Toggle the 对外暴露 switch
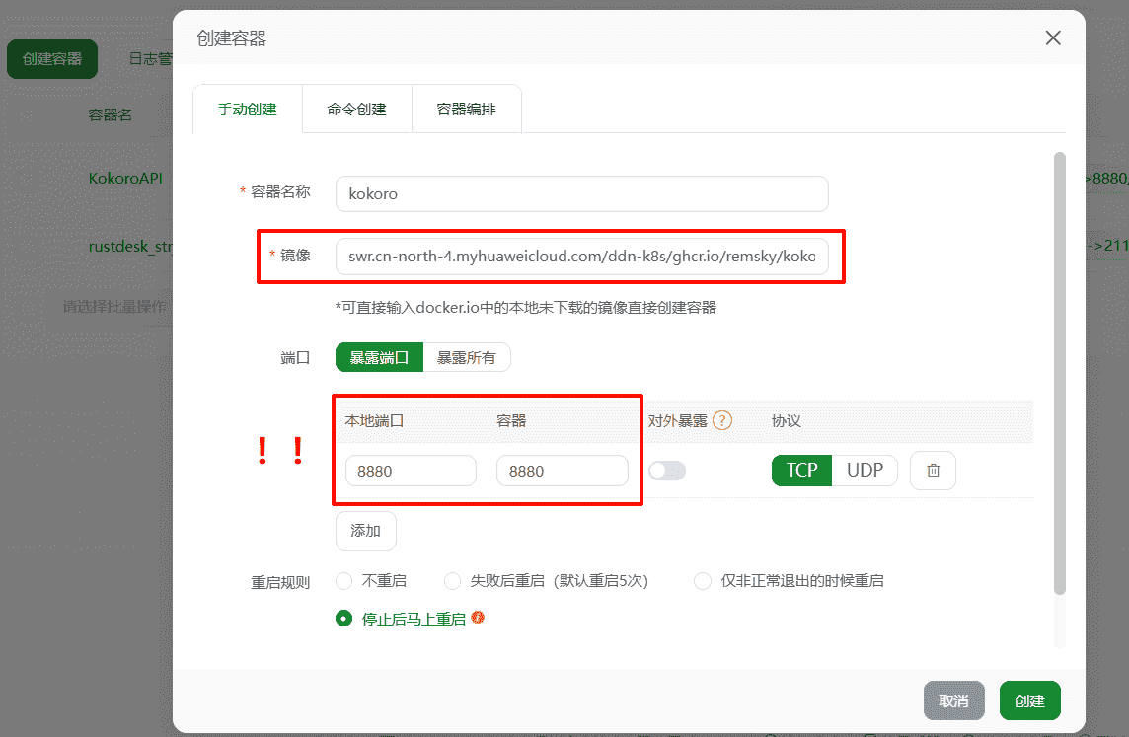The height and width of the screenshot is (737, 1129). [667, 471]
